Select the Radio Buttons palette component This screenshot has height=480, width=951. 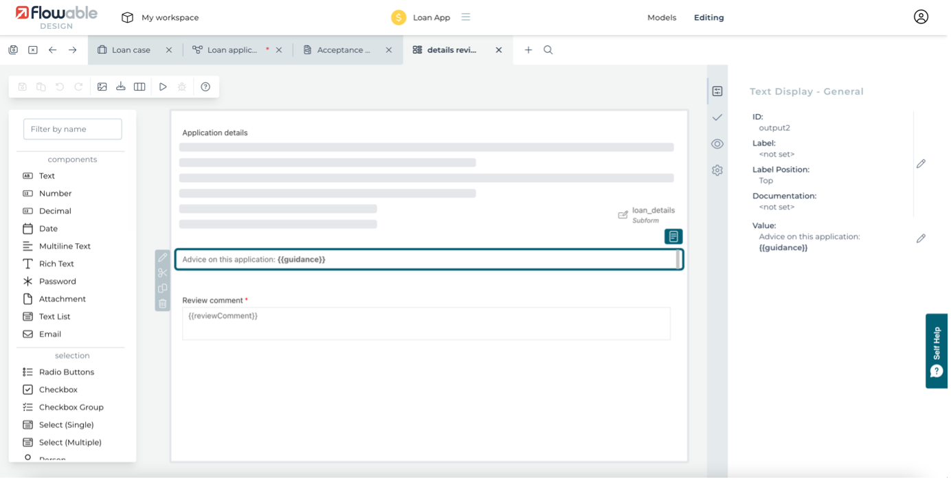click(x=66, y=372)
